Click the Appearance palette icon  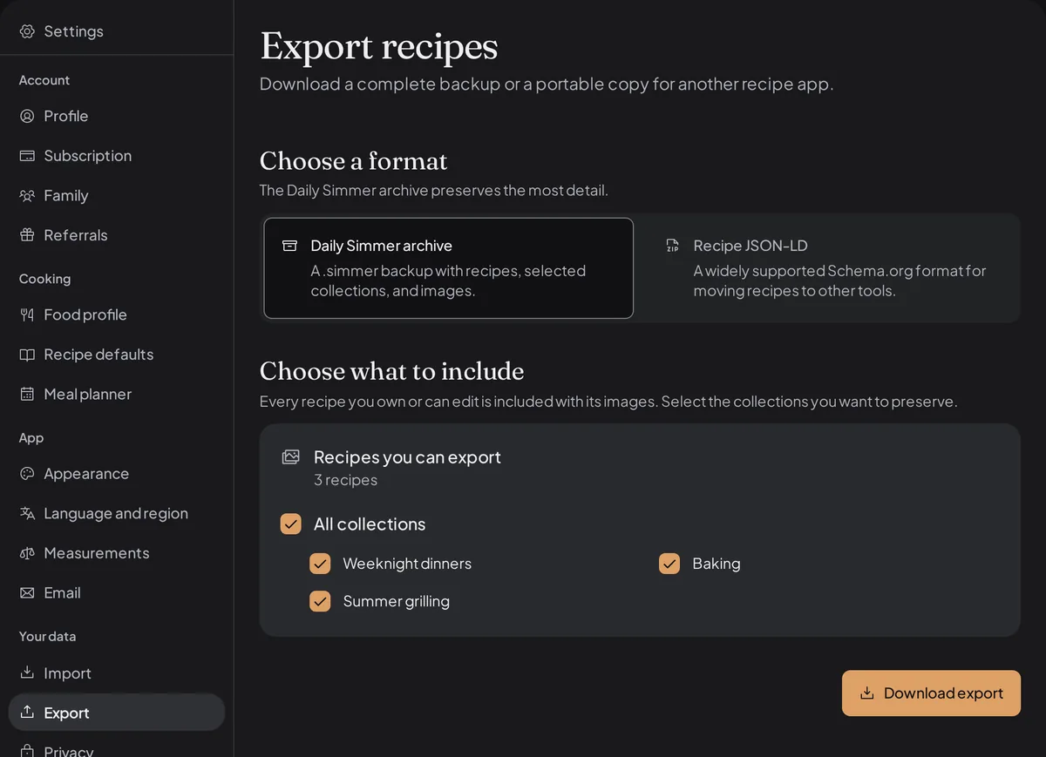click(x=27, y=474)
